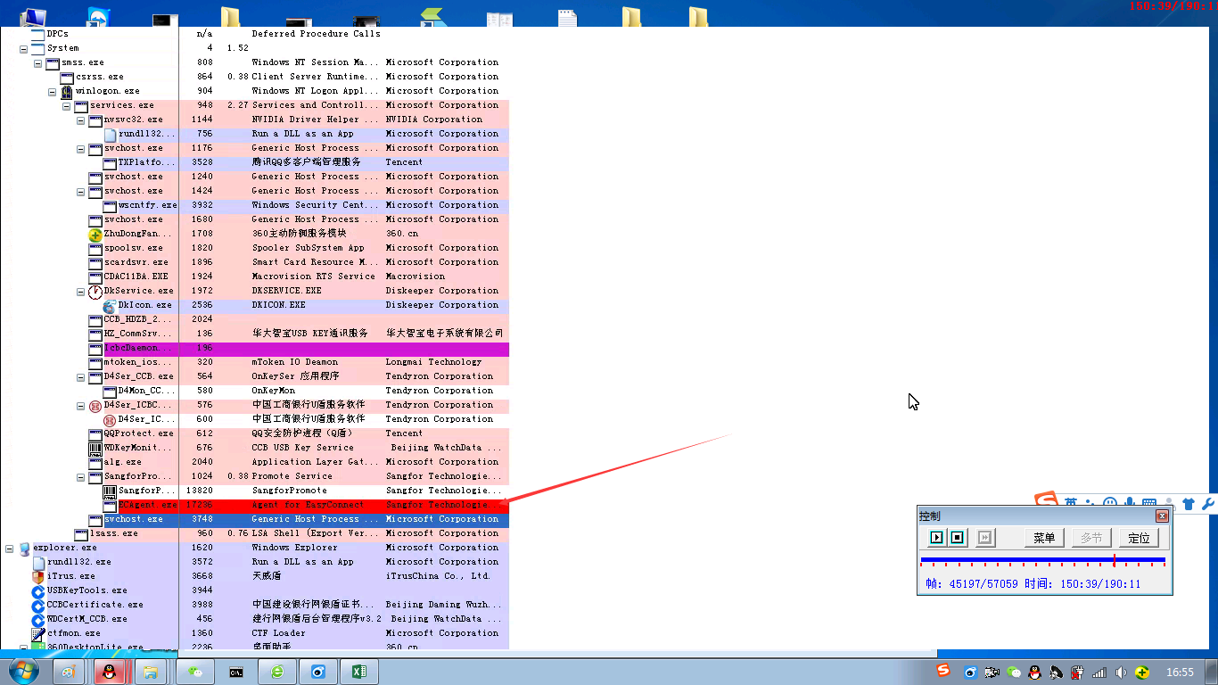
Task: Click the 'mToken IO Deamon' description
Action: 295,362
